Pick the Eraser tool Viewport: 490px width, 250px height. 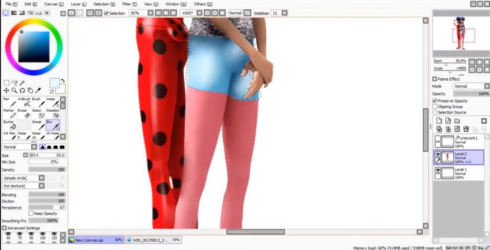coord(24,114)
